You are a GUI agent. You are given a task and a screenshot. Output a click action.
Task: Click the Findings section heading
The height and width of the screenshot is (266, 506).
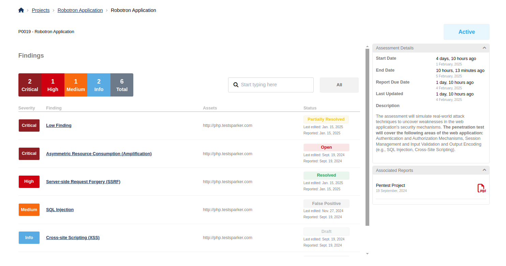point(31,56)
